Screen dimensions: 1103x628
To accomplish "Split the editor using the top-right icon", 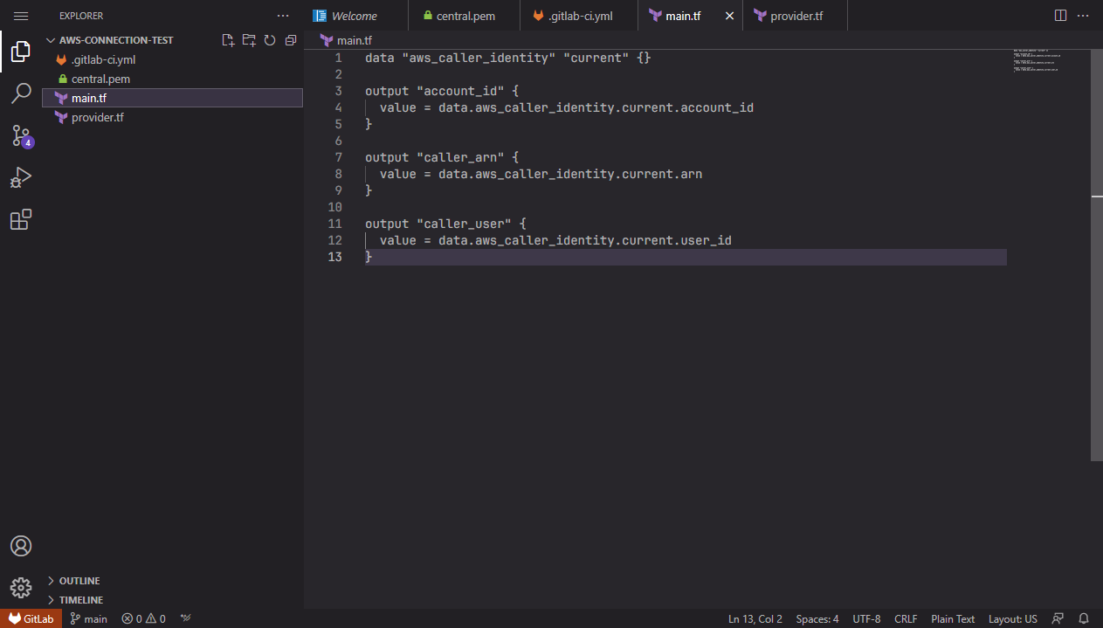I will coord(1060,15).
